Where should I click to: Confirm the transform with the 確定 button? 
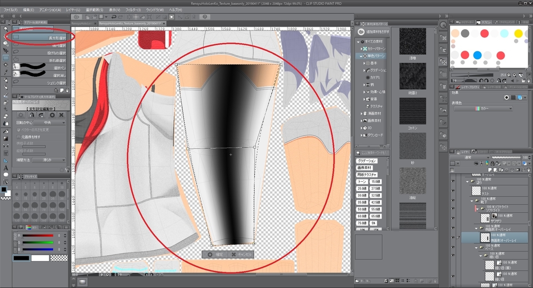point(215,255)
